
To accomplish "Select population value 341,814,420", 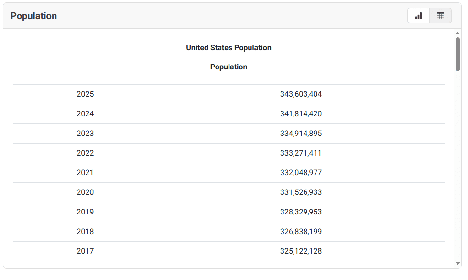I will 301,114.
